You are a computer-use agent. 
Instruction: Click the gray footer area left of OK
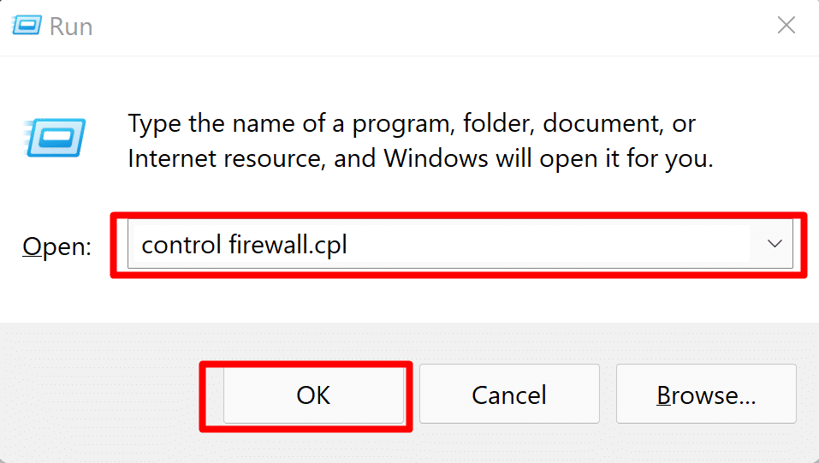[103, 395]
